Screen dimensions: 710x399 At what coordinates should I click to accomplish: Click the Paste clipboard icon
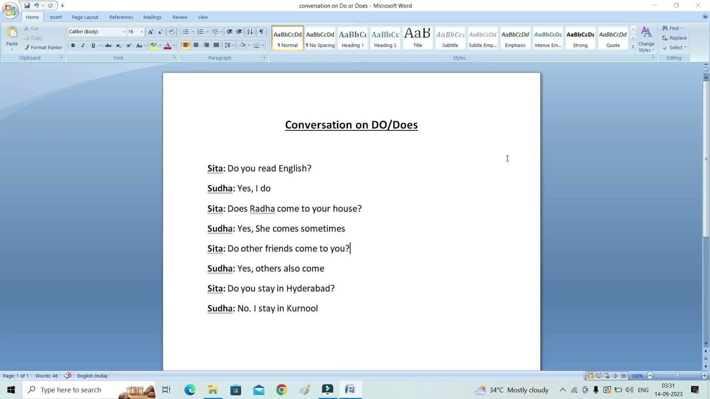click(x=12, y=32)
